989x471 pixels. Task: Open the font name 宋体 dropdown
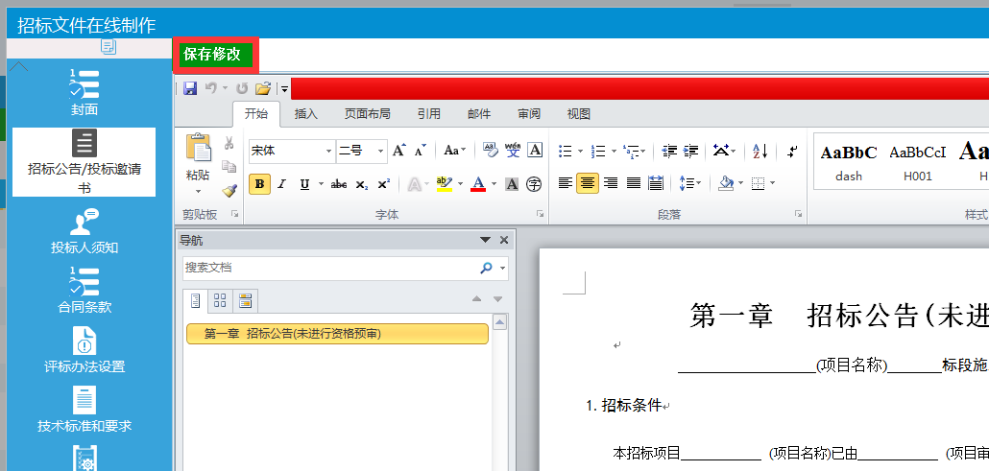[328, 152]
